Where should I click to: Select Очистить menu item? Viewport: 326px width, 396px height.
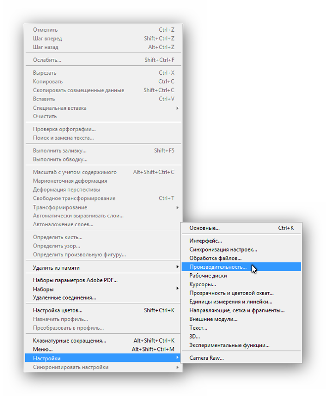click(x=103, y=116)
